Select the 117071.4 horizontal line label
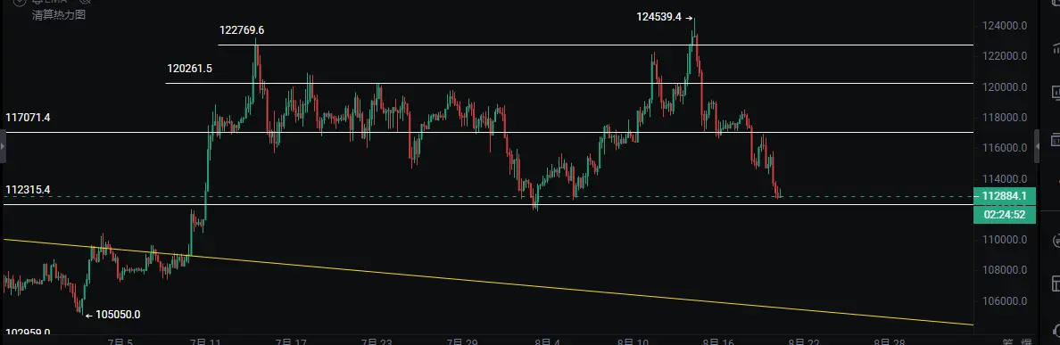1060x345 pixels. point(28,118)
